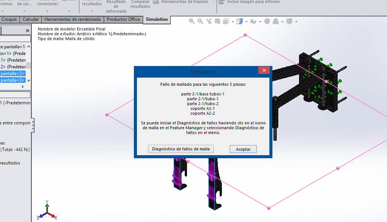Click the 'Nombre de estudio: Análisis estático' text
Image resolution: width=387 pixels, height=222 pixels.
pos(92,34)
